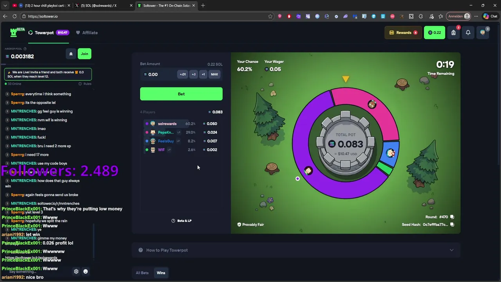Image resolution: width=501 pixels, height=282 pixels.
Task: Click the red shield extension icon
Action: (279, 16)
